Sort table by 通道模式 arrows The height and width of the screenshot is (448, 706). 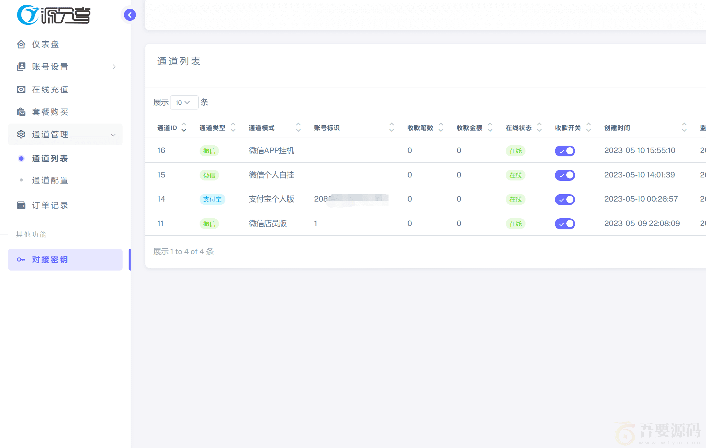[298, 128]
